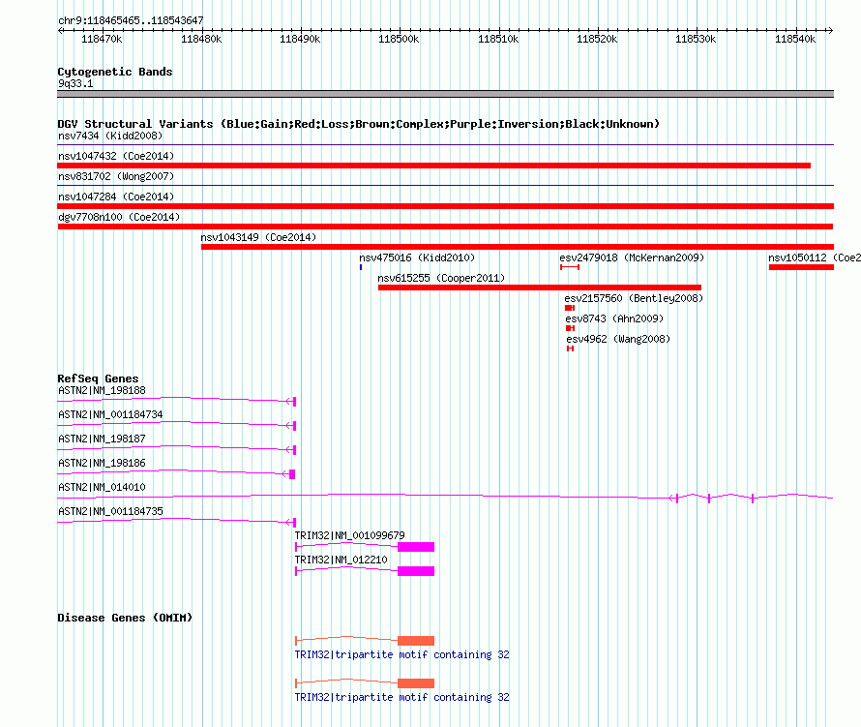The image size is (861, 727).
Task: Open the second TRIM32|tripartite motif containing 32 link
Action: (401, 697)
